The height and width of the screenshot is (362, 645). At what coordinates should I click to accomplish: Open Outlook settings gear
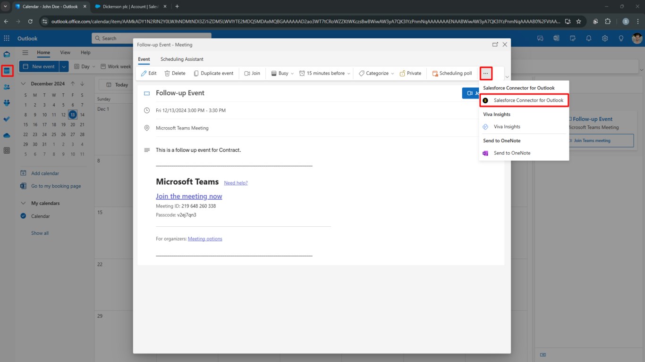[x=605, y=38]
